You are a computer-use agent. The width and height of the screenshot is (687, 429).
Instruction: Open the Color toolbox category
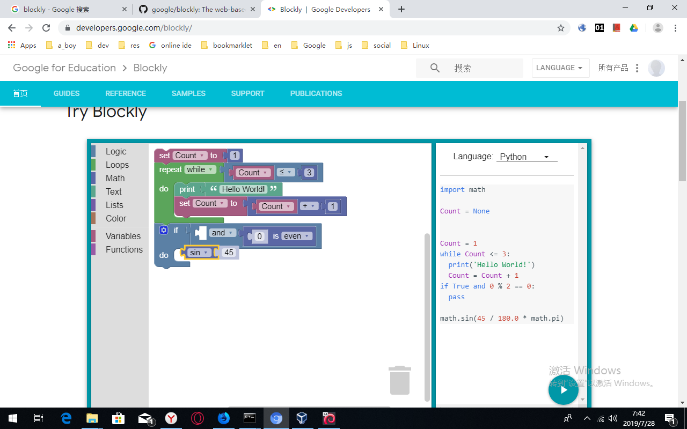click(120, 219)
